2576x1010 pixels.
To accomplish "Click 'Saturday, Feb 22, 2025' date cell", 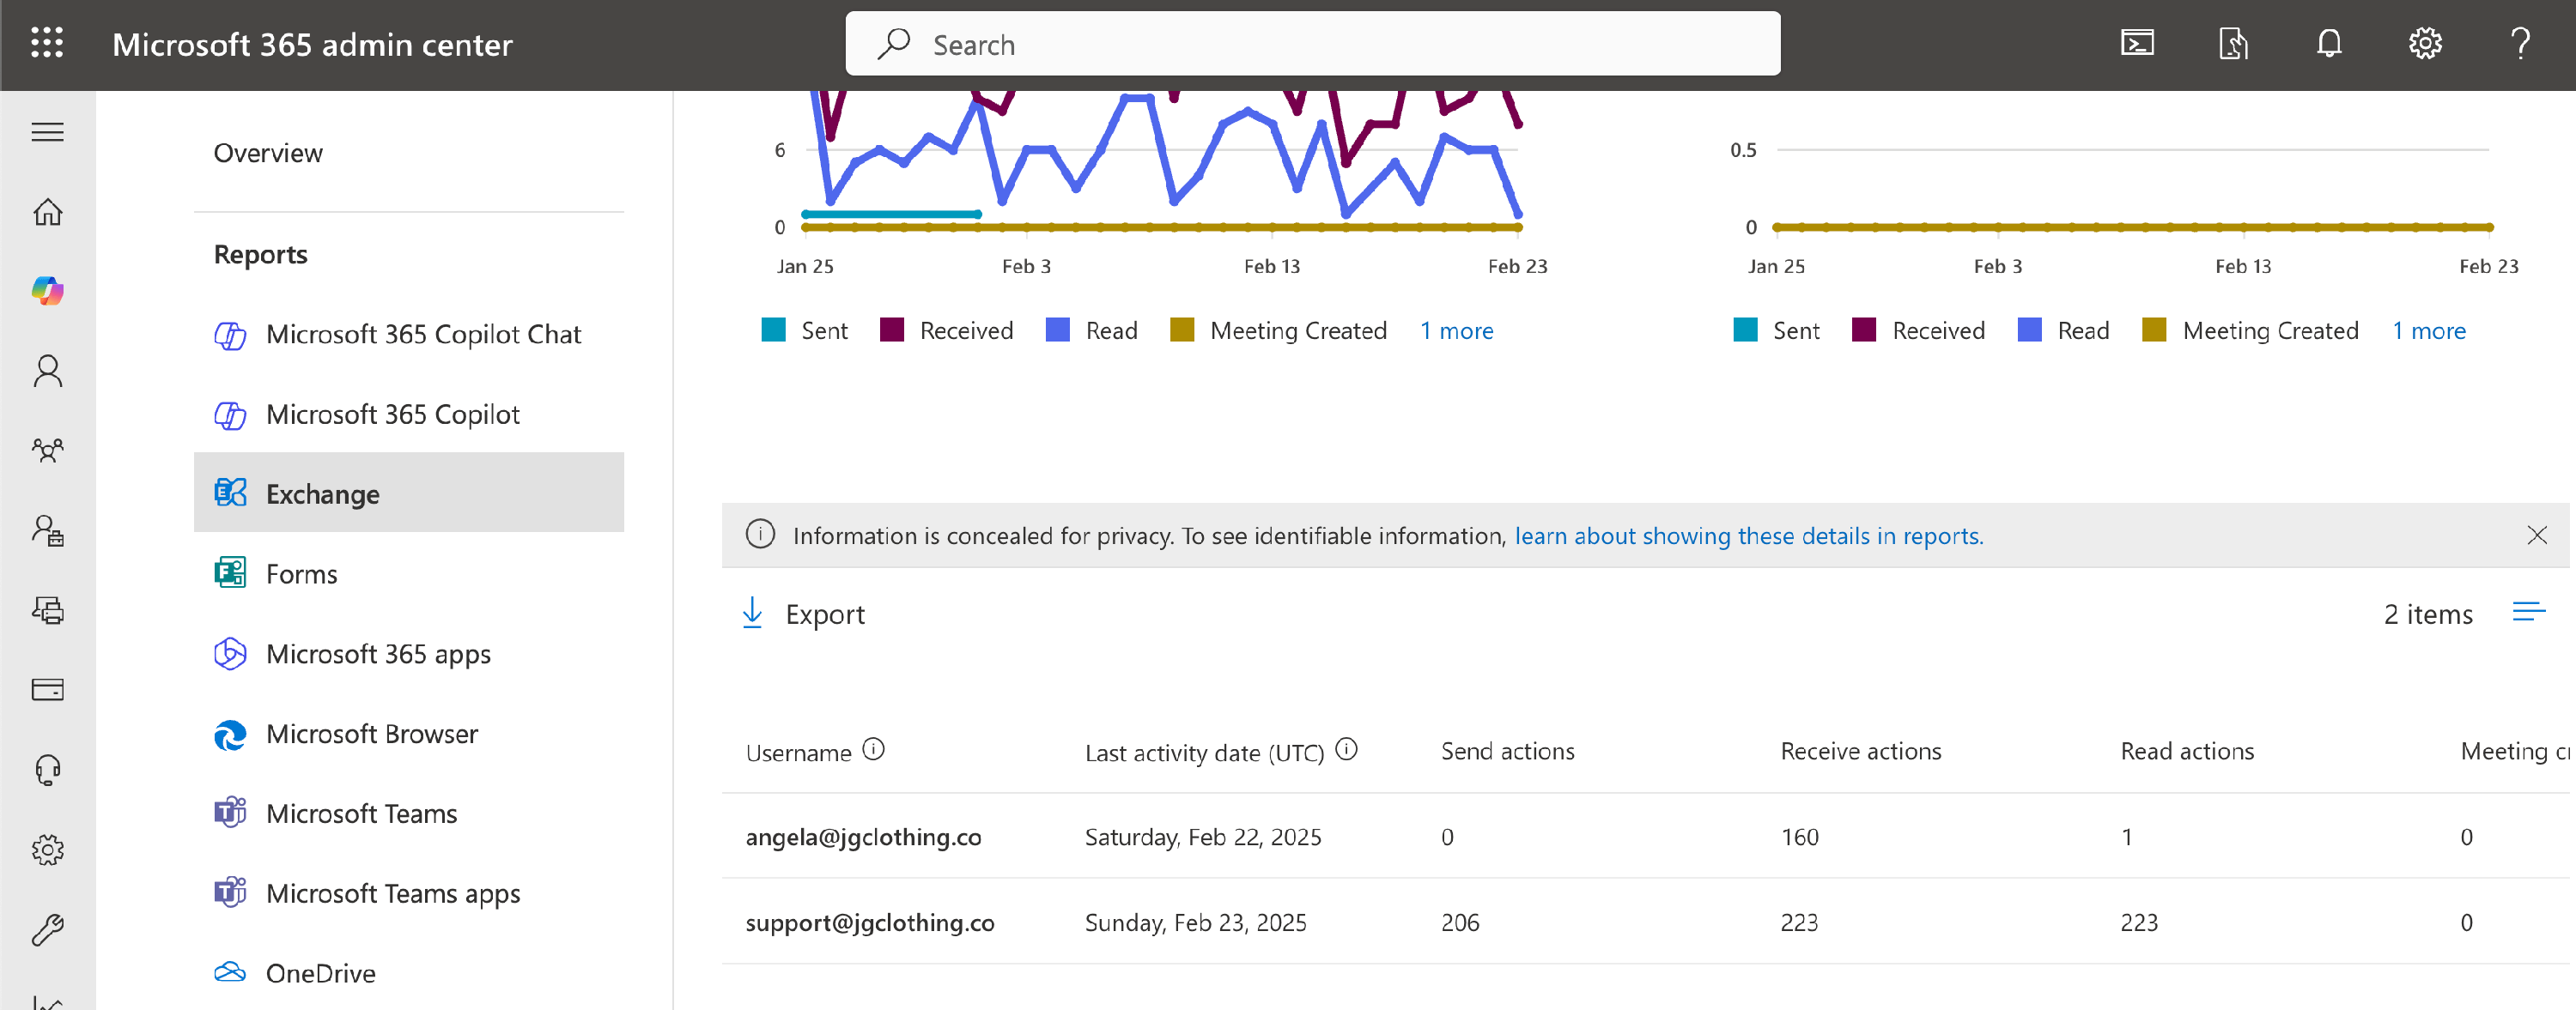I will pos(1203,836).
